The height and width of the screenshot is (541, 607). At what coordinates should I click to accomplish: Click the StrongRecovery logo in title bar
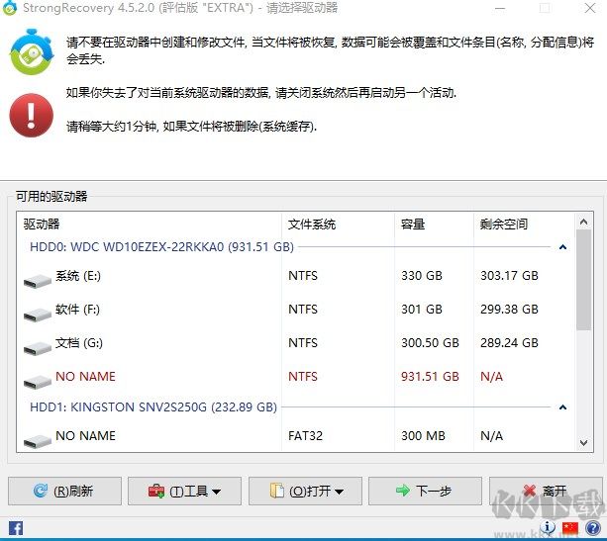click(x=9, y=8)
